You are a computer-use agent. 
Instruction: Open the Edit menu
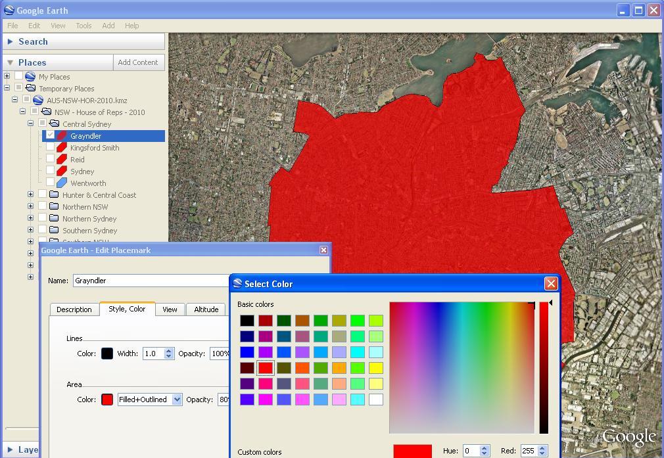[x=34, y=26]
